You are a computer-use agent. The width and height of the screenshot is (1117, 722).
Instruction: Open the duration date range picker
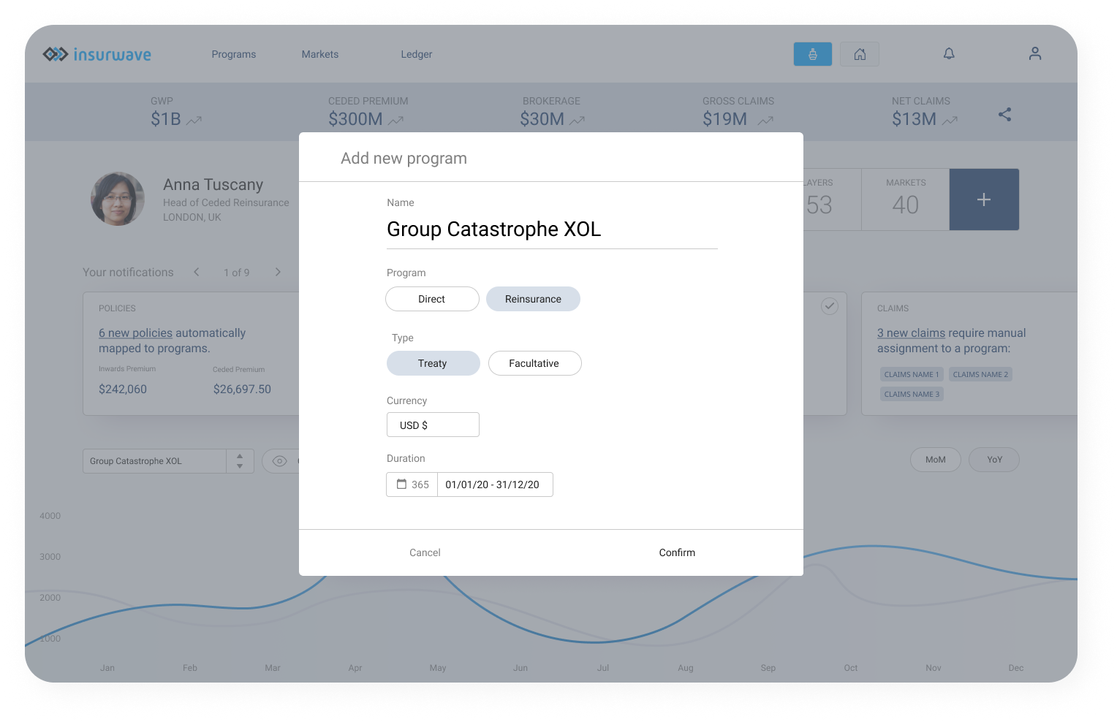coord(495,484)
